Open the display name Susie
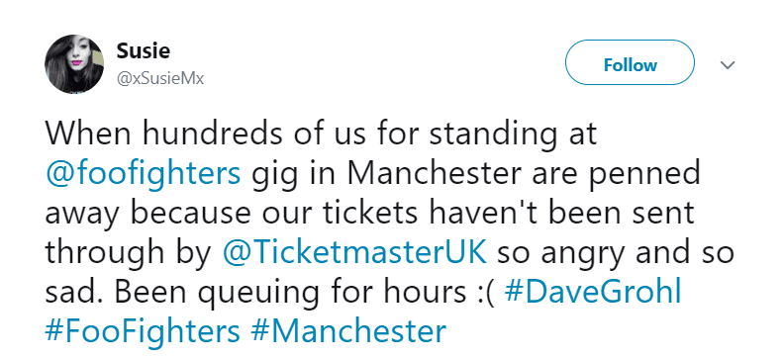Image resolution: width=784 pixels, height=358 pixels. 143,50
